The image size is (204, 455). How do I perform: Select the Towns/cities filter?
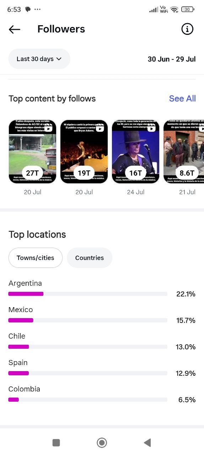click(36, 258)
